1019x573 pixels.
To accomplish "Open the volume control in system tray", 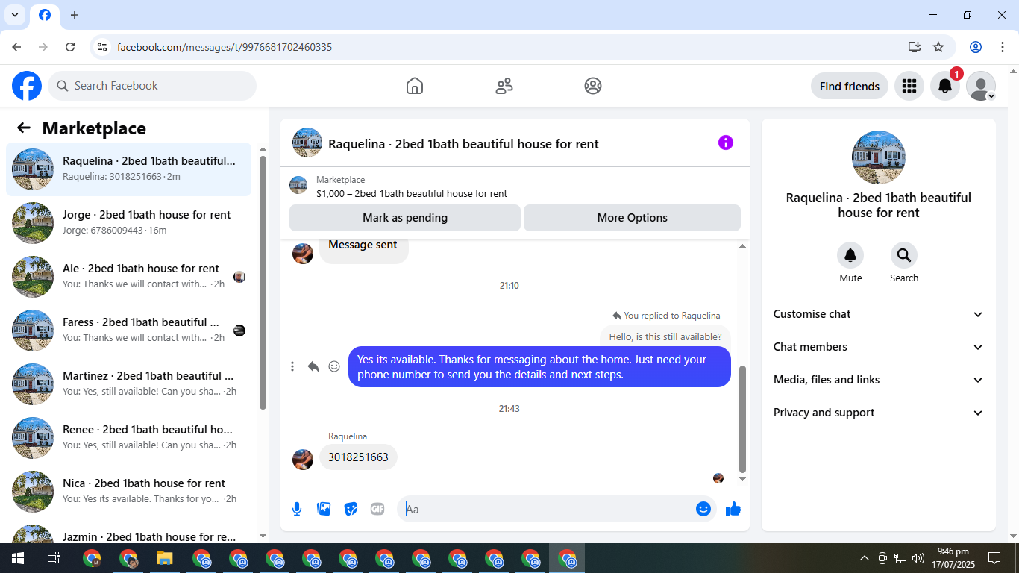I will click(x=918, y=558).
